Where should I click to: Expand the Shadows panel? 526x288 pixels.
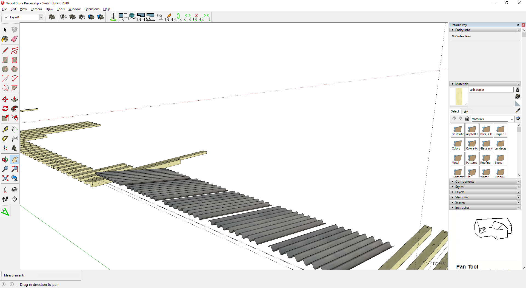click(x=453, y=197)
